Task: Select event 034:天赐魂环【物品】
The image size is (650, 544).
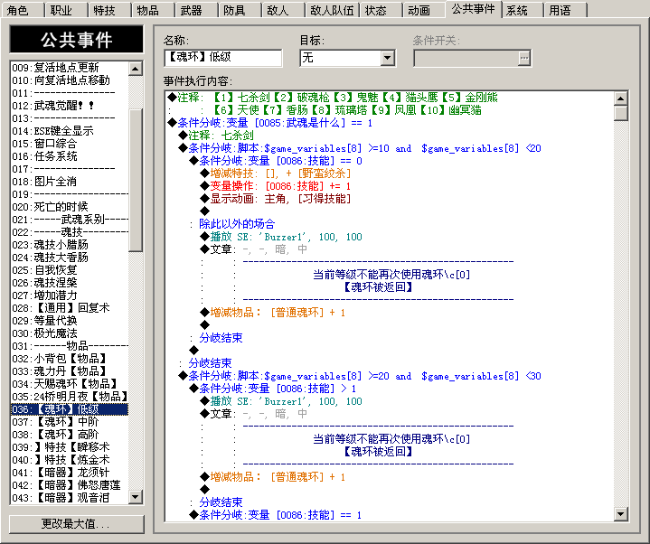Action: coord(70,384)
